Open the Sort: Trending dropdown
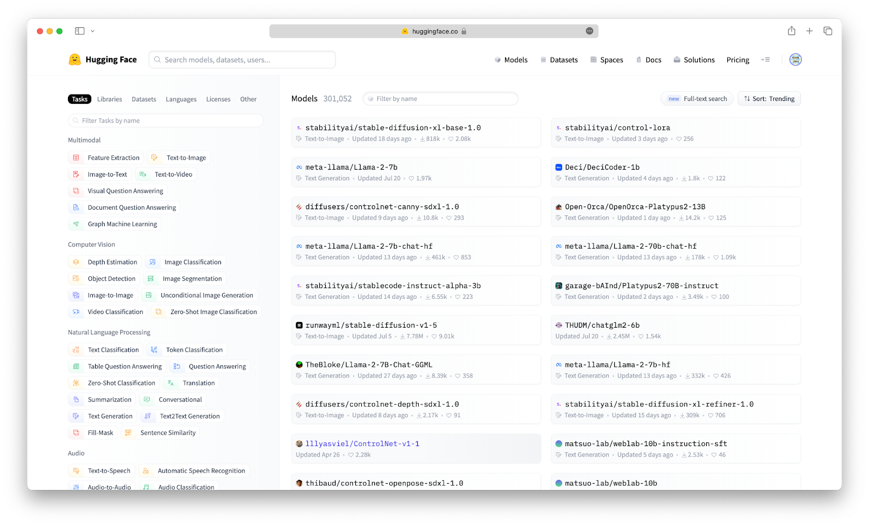Screen dimensions: 869x526 click(x=769, y=99)
